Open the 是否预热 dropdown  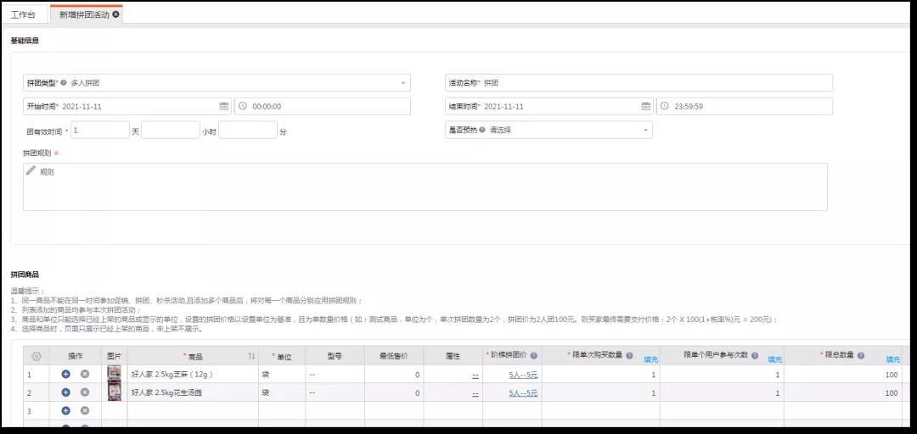point(645,131)
